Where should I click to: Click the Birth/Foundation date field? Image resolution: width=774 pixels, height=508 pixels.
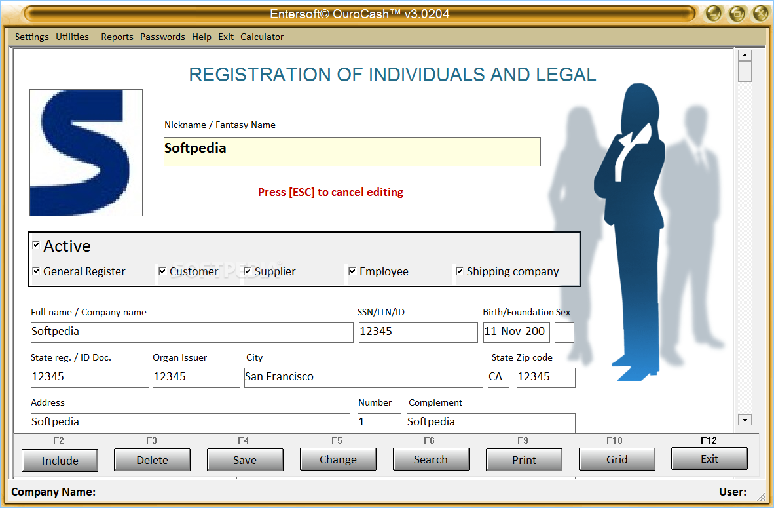[517, 332]
